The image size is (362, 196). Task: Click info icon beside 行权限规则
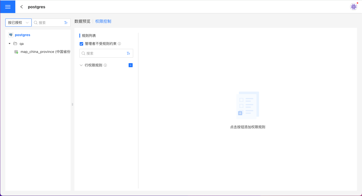click(105, 65)
